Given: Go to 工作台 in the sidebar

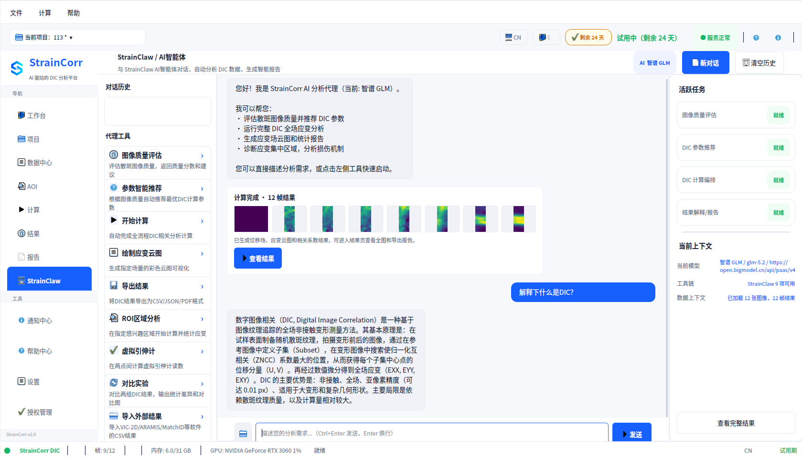Looking at the screenshot, I should click(49, 115).
